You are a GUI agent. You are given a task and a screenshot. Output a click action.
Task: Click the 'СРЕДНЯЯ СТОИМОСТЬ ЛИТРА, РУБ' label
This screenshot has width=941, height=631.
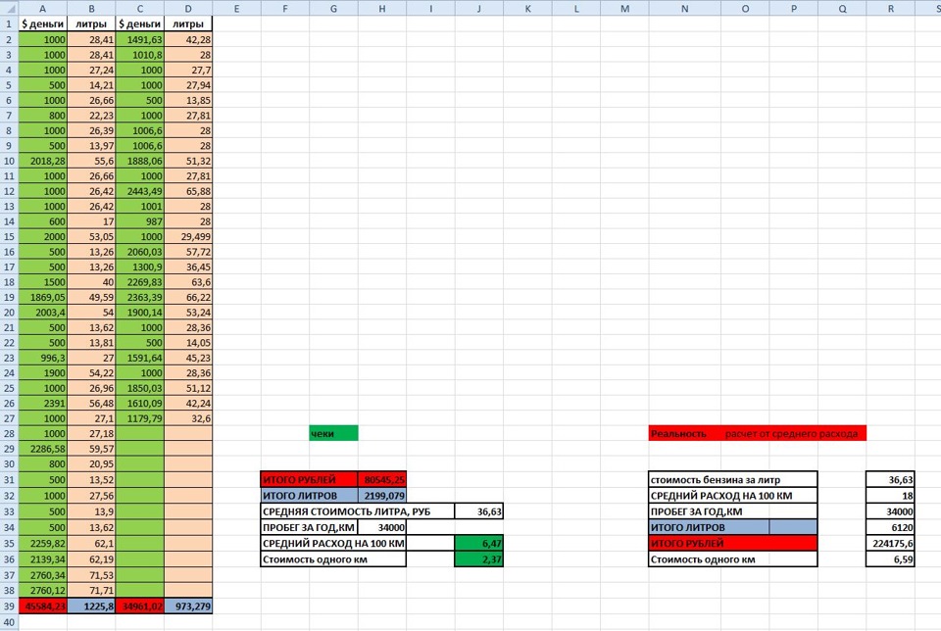[x=358, y=511]
